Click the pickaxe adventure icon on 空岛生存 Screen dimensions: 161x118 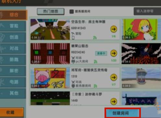tap(73, 34)
